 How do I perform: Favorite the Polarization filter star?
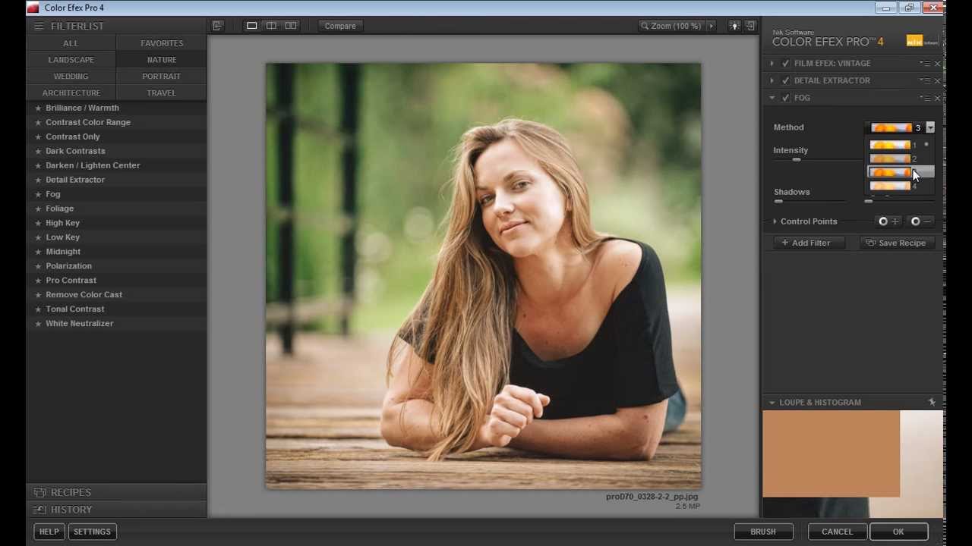click(x=38, y=266)
